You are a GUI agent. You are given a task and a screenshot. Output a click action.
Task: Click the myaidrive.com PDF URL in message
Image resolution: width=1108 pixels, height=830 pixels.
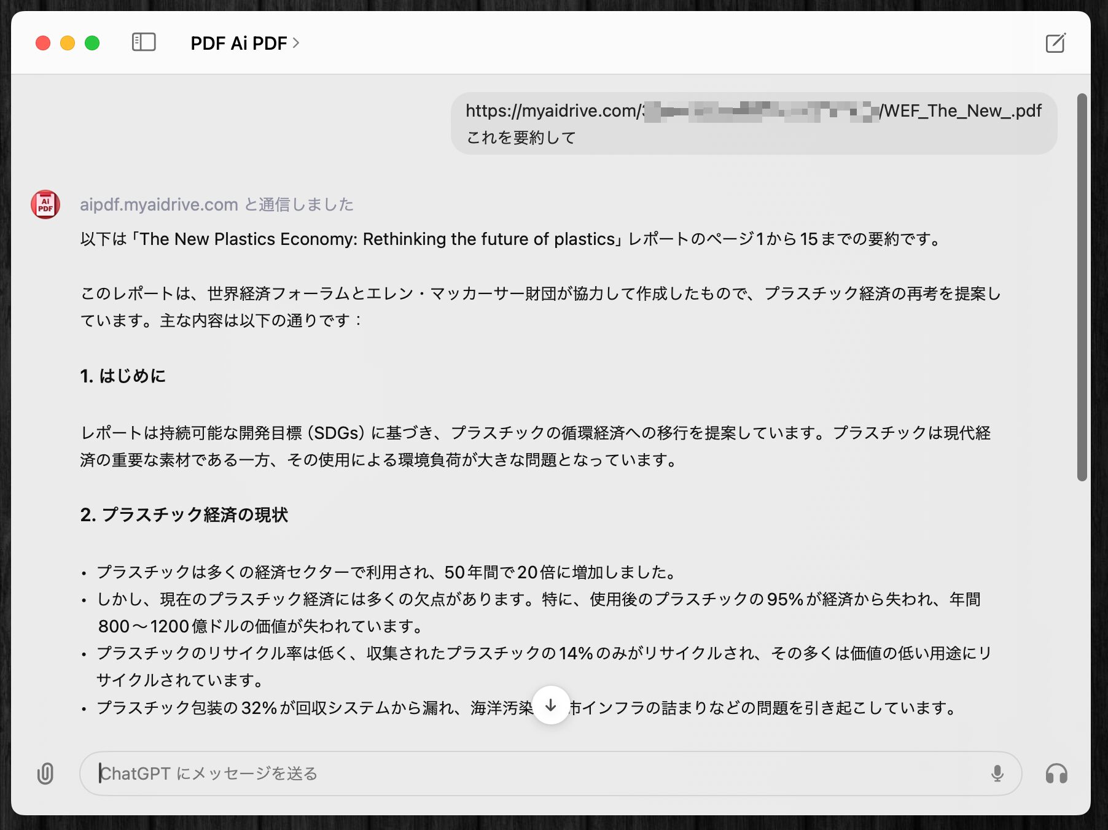tap(753, 111)
